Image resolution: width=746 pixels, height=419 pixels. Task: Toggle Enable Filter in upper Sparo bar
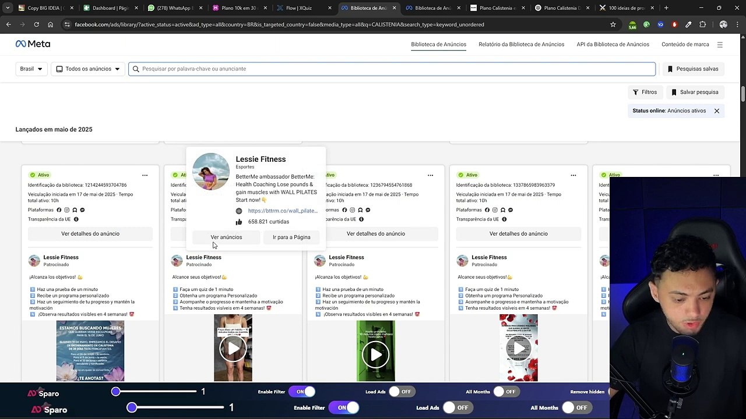301,392
